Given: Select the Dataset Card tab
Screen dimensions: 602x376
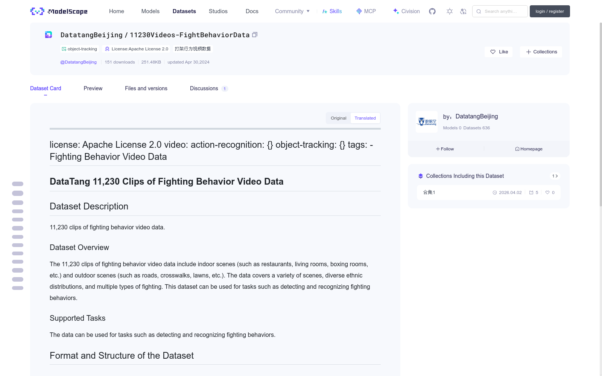Looking at the screenshot, I should coord(46,88).
